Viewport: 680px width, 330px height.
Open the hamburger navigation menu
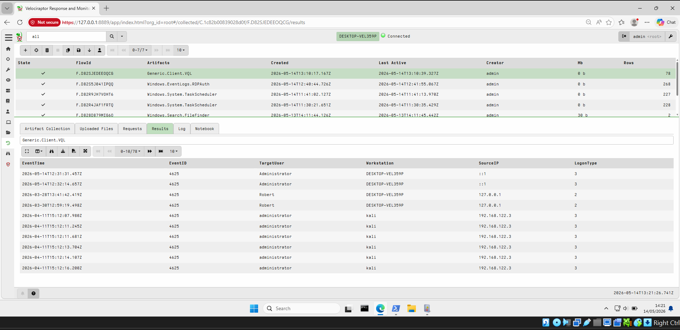(9, 37)
